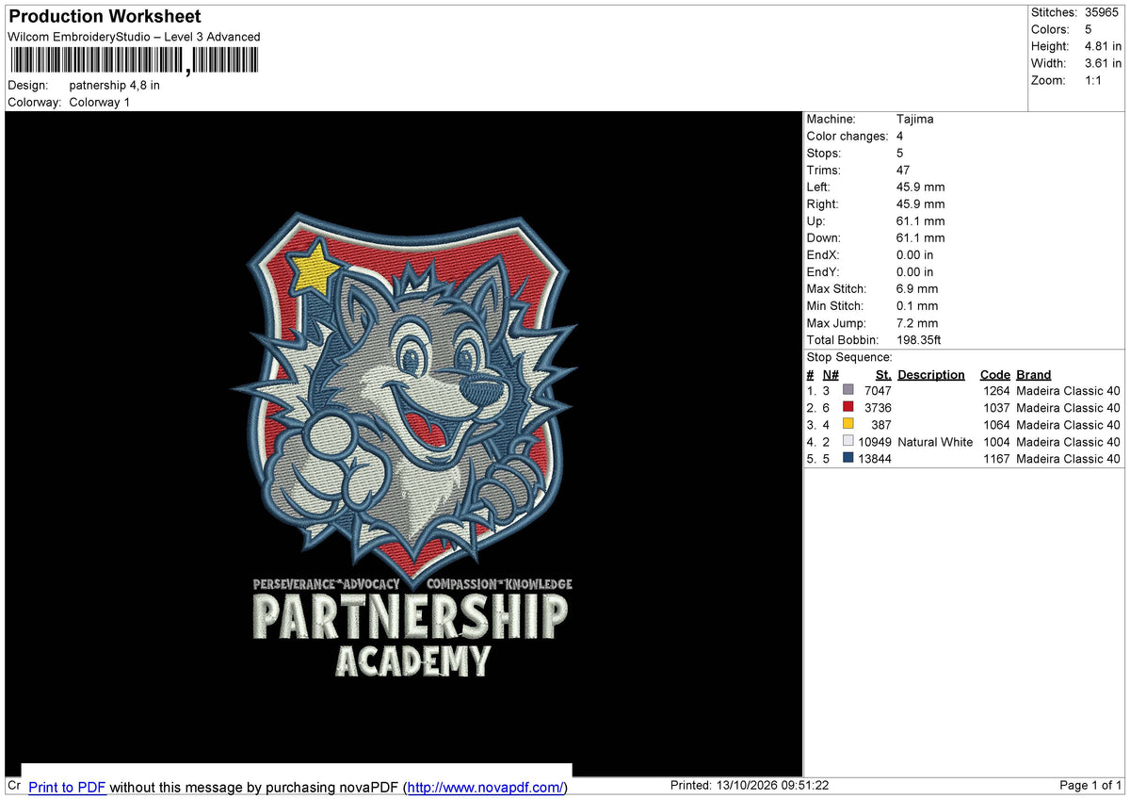Image resolution: width=1130 pixels, height=799 pixels.
Task: Click the thread code 1264
Action: (x=996, y=390)
